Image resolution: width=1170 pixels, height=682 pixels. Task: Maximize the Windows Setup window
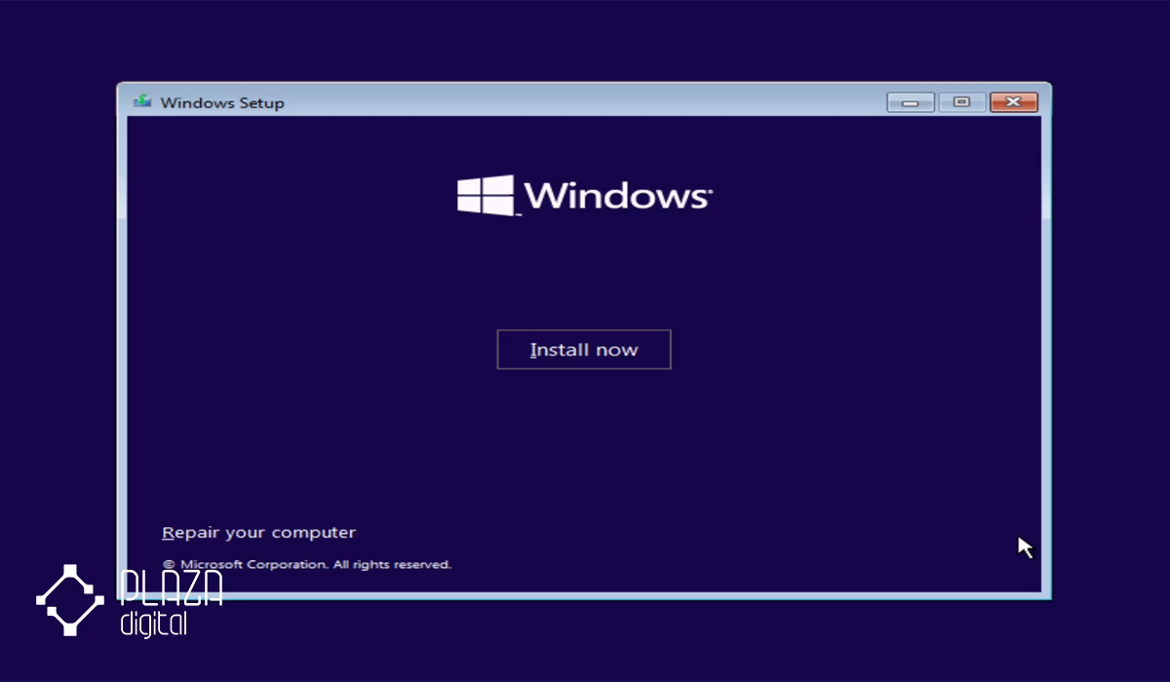click(962, 102)
